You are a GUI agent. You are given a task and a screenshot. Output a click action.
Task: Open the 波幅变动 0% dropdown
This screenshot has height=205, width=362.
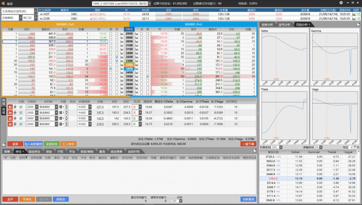click(321, 147)
